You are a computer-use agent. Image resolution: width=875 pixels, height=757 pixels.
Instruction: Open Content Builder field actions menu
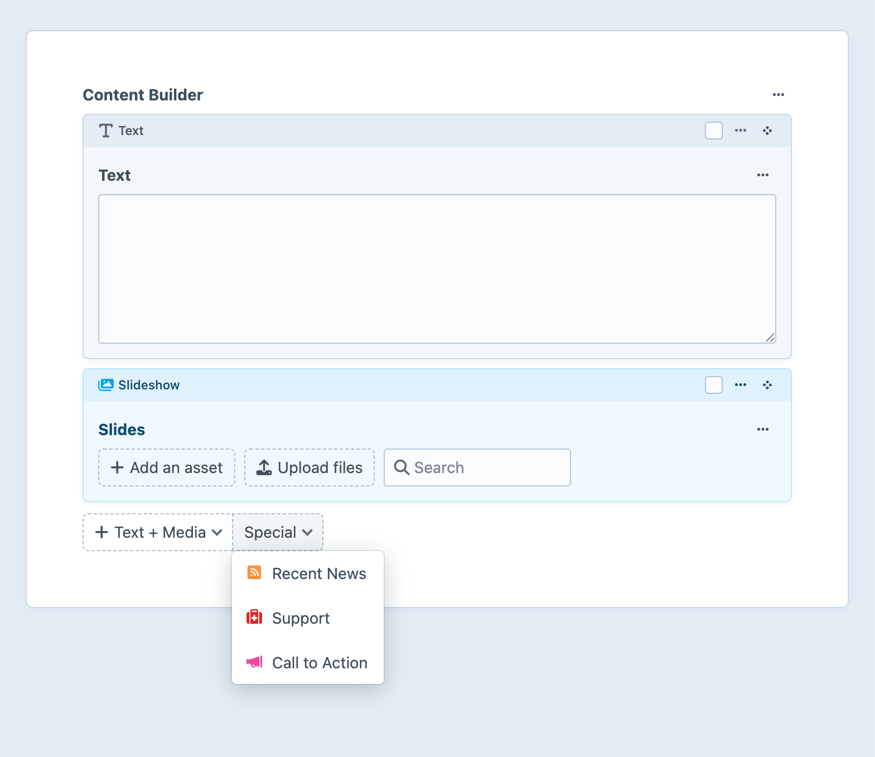pyautogui.click(x=778, y=95)
